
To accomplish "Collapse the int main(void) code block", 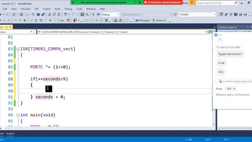I will click(x=18, y=115).
